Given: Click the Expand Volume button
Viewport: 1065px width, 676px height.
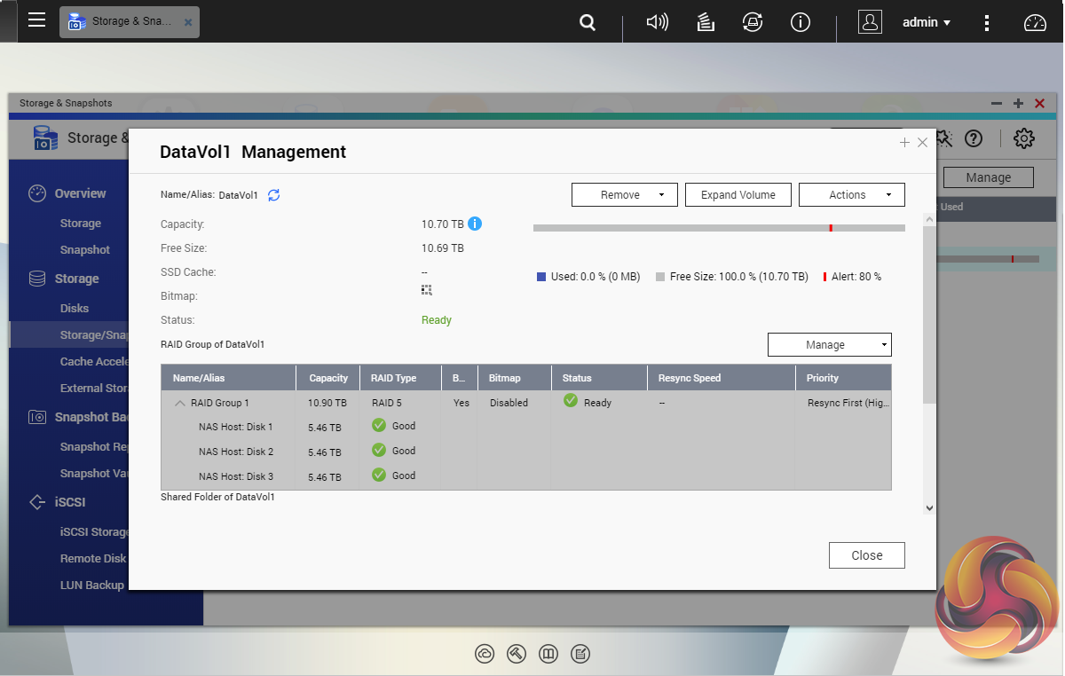Looking at the screenshot, I should (x=738, y=195).
